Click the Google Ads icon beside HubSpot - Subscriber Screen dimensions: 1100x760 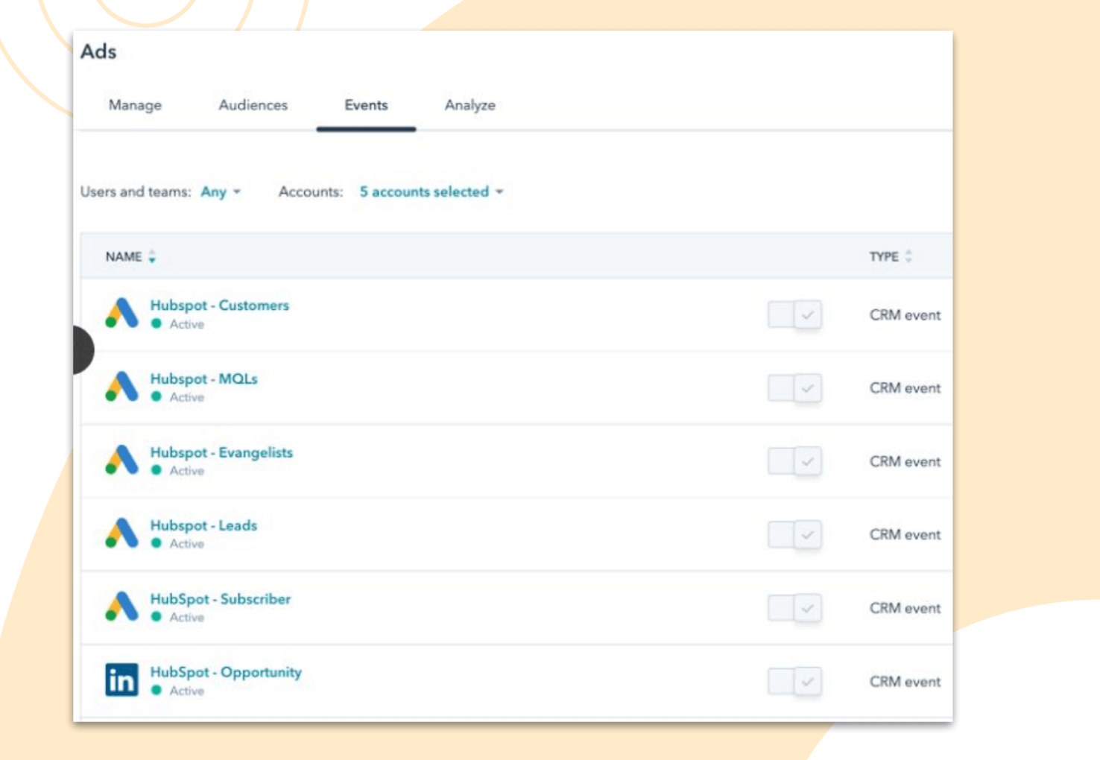click(121, 607)
